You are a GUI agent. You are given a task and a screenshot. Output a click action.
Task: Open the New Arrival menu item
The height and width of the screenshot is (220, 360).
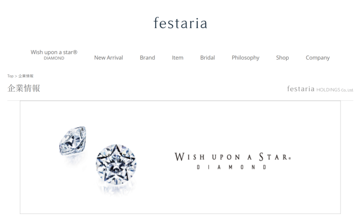click(108, 58)
